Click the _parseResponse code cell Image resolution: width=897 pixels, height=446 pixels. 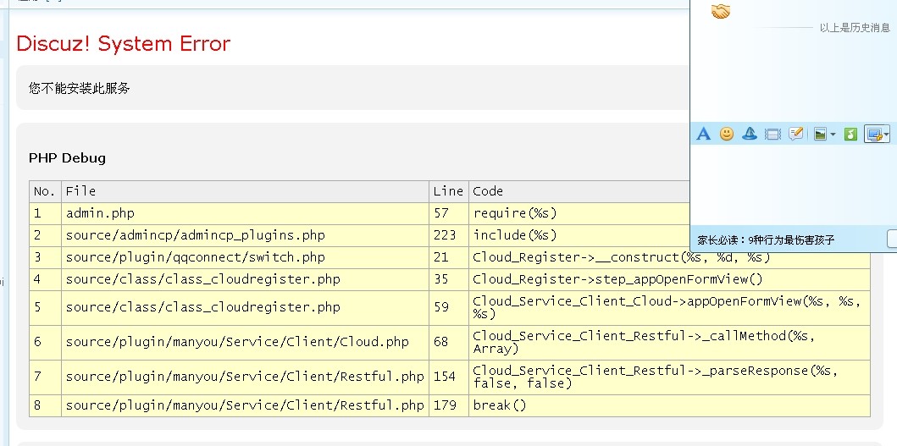(669, 377)
